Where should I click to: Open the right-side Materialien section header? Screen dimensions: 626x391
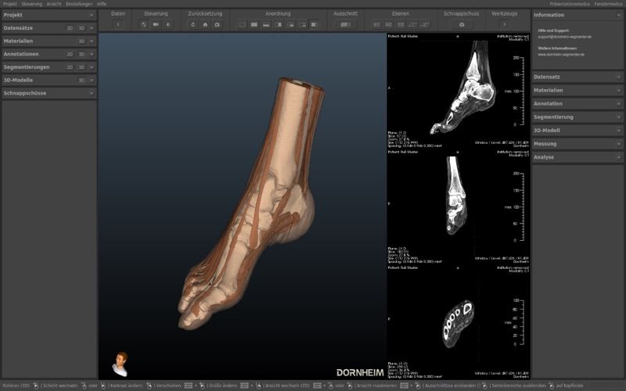577,90
